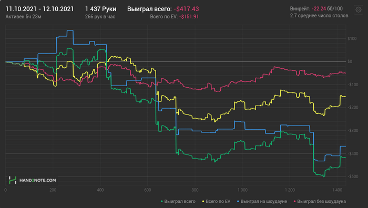Screen dimensions: 368x208
Task: Toggle the 'Всего по EV' yellow legend entry
Action: tap(216, 201)
